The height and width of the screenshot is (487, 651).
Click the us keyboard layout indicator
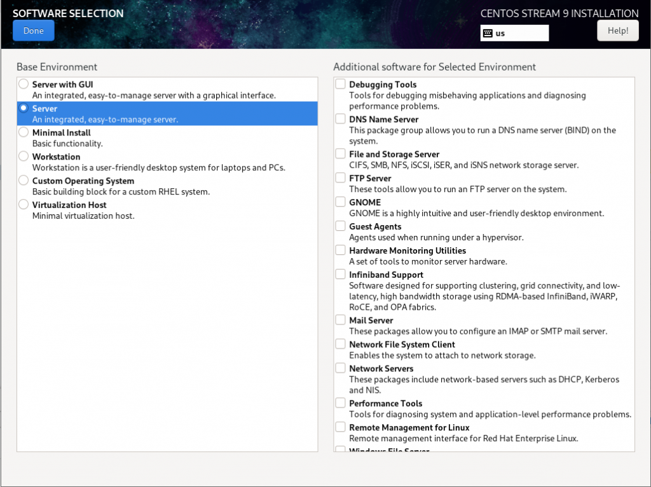(514, 33)
